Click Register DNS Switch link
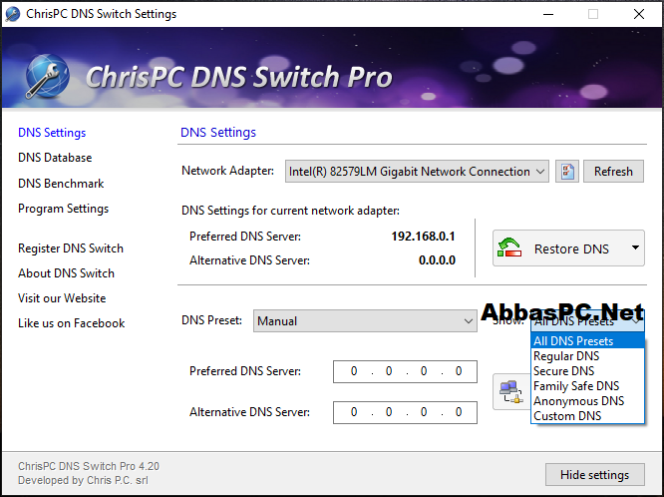This screenshot has height=497, width=664. (71, 248)
